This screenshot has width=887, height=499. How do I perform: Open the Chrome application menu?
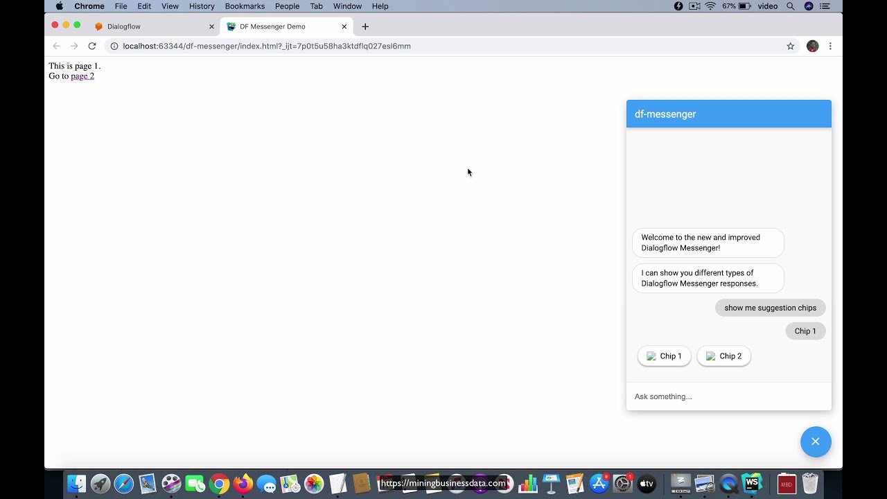click(89, 6)
